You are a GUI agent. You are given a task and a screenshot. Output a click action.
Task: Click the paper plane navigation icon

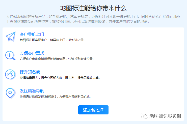click(10, 37)
